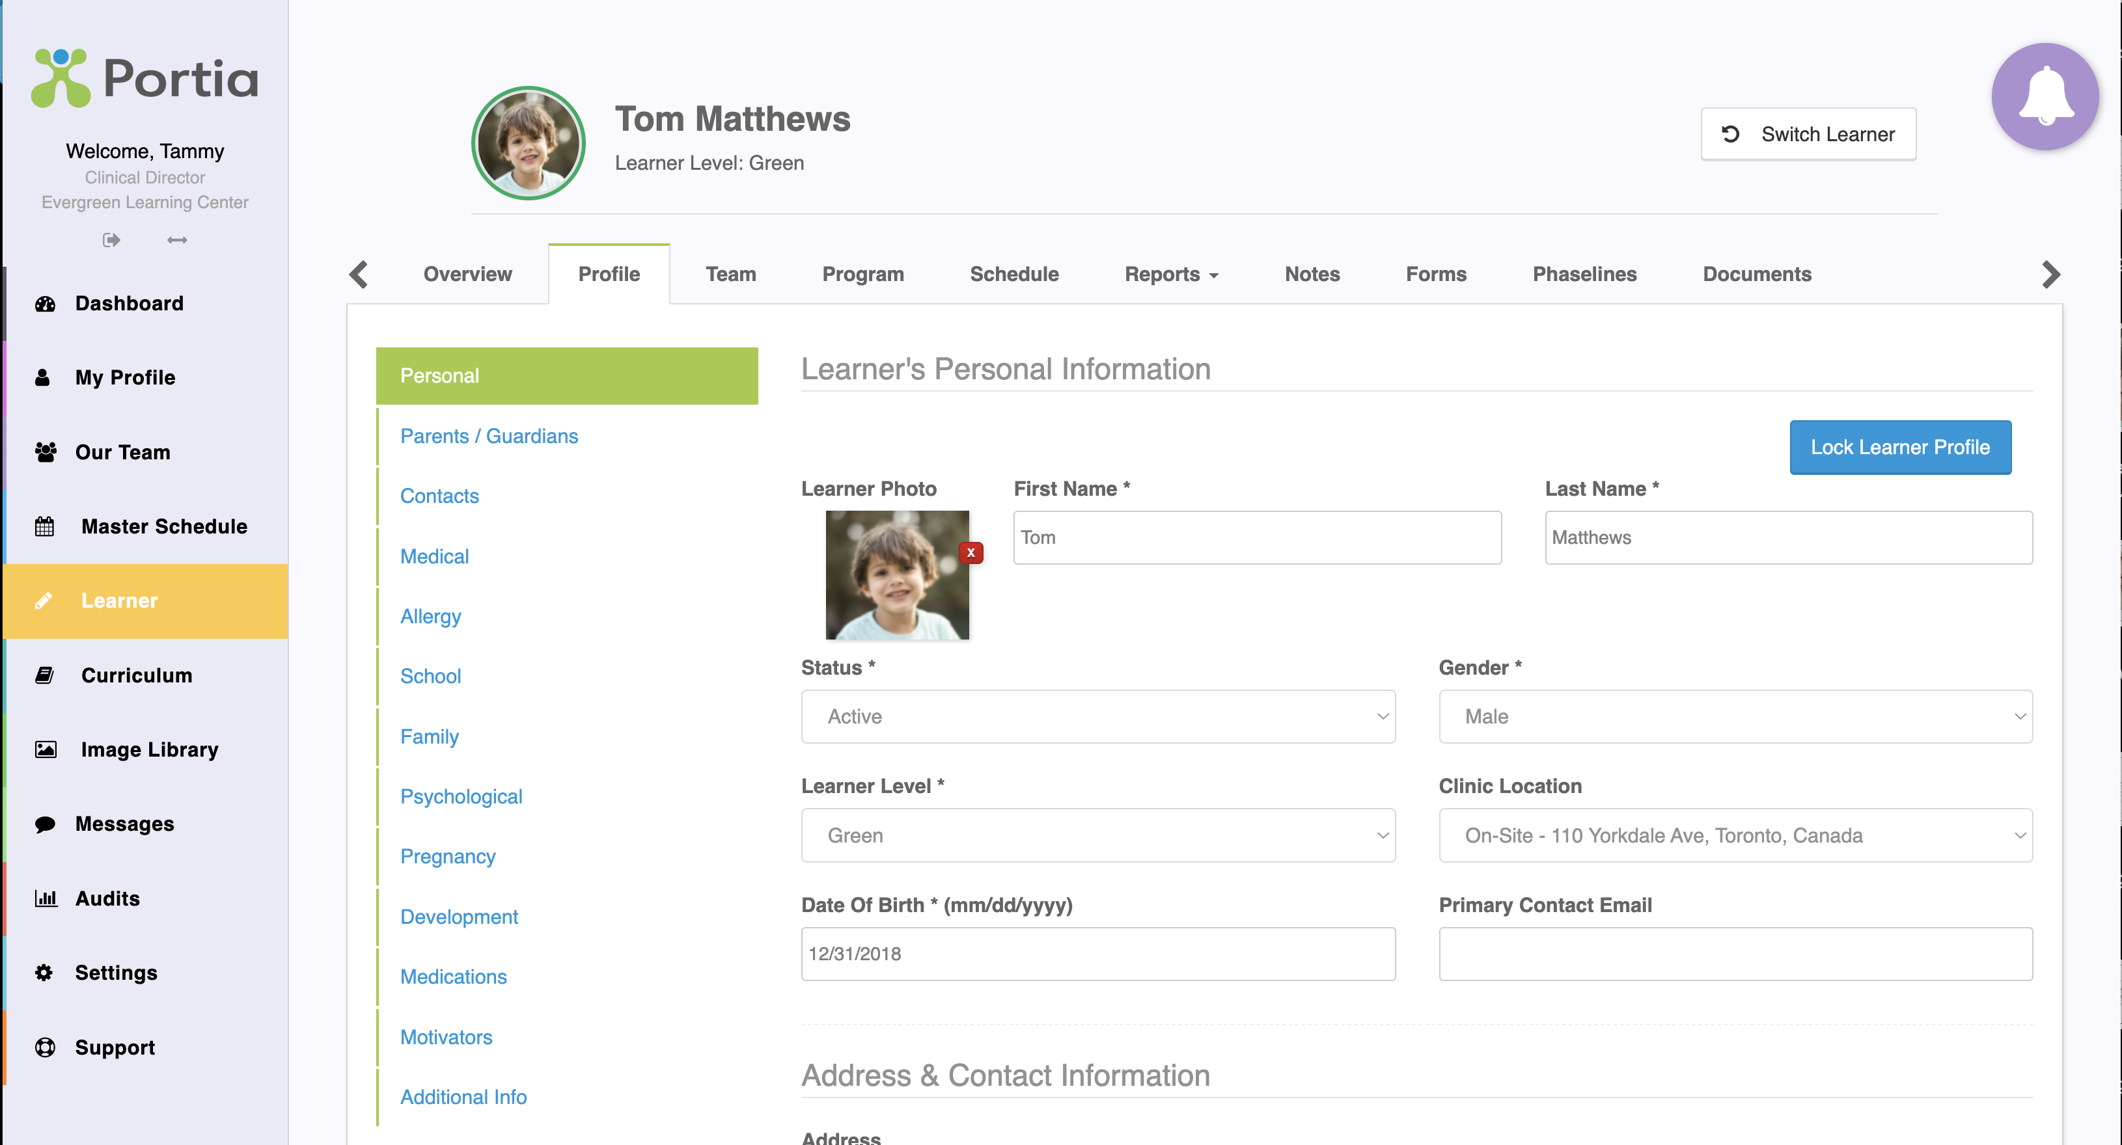Collapse sidebar with the double-arrow icon
Image resolution: width=2122 pixels, height=1145 pixels.
[x=177, y=239]
